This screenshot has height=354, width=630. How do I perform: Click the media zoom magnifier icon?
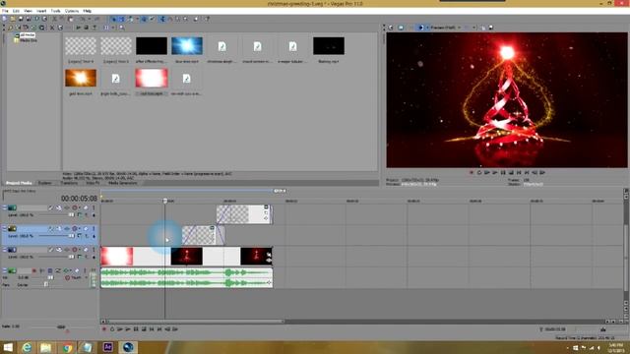coord(121,28)
